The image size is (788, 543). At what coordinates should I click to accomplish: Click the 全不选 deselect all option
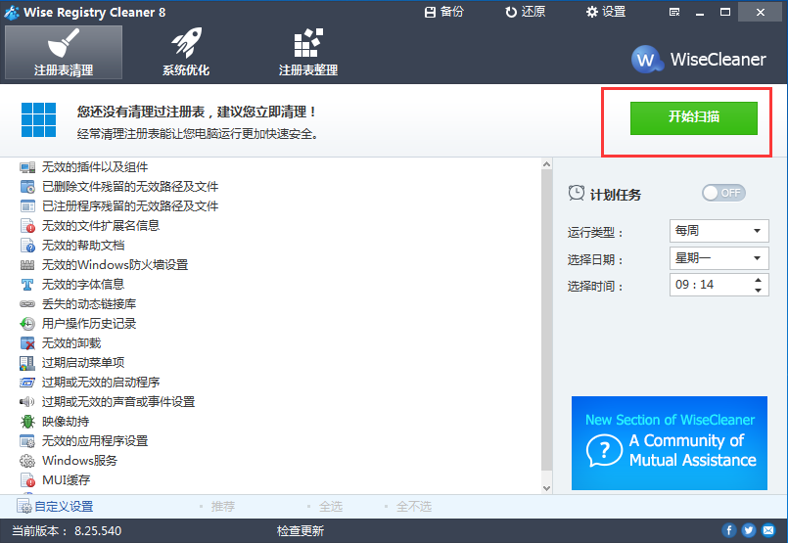pyautogui.click(x=414, y=507)
